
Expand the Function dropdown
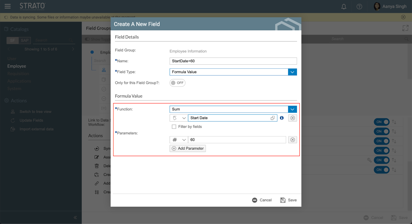pos(292,109)
